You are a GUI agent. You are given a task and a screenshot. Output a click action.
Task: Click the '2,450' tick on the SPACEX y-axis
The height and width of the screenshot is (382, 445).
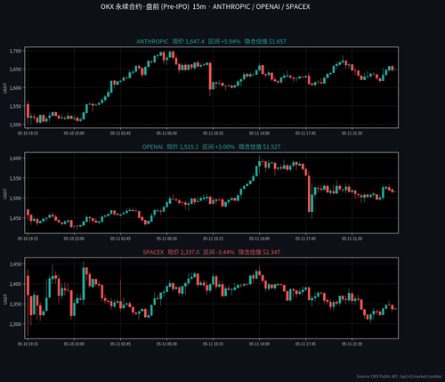[15, 264]
